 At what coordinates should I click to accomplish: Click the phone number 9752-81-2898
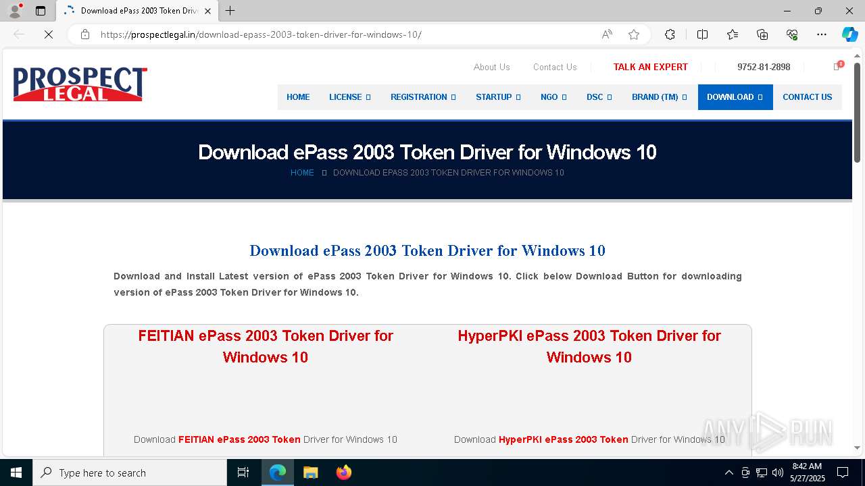click(x=764, y=67)
